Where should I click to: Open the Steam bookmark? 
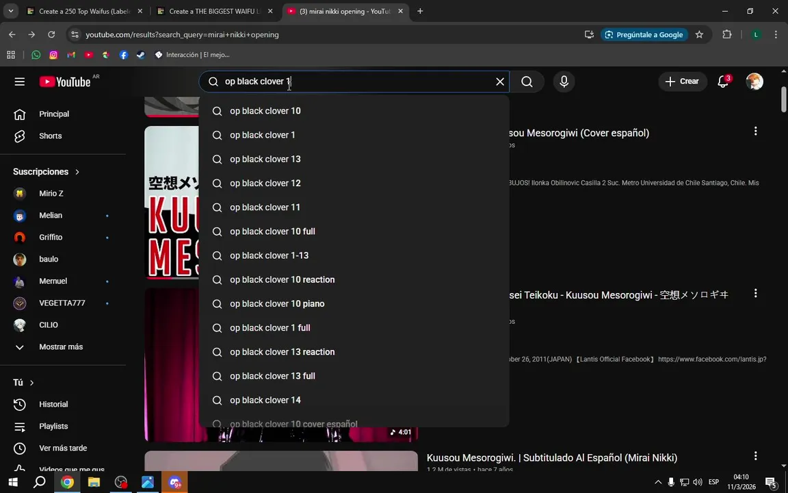[141, 55]
